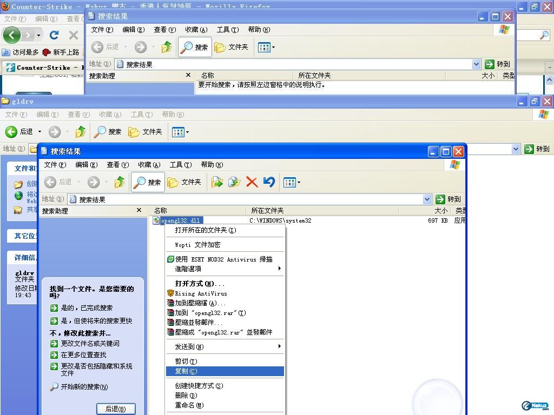The width and height of the screenshot is (554, 415).
Task: Choose 打开所在的文件夹 from context menu
Action: (206, 230)
